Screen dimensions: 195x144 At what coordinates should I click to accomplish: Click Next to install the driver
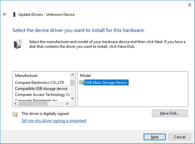[155, 137]
